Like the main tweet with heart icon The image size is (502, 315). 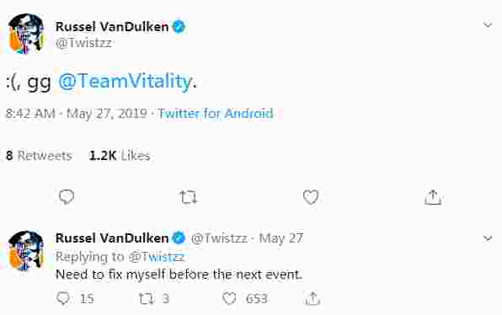311,197
